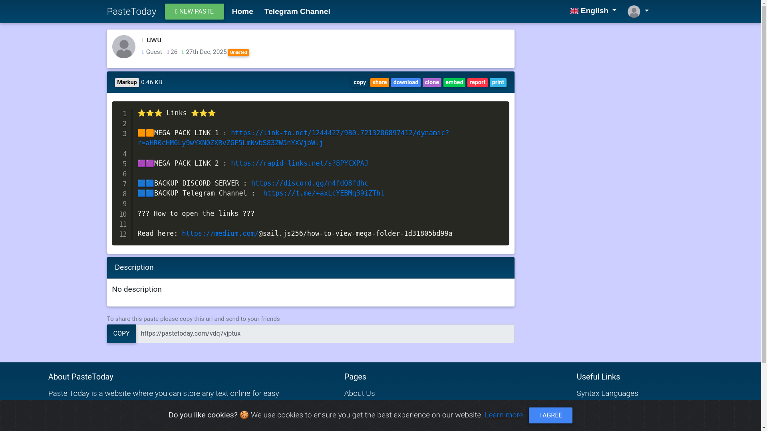Open the cookie Learn more link

point(504,415)
